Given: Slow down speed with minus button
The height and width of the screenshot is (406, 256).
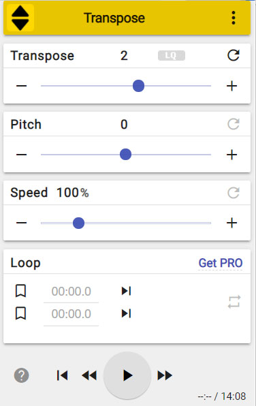Looking at the screenshot, I should pyautogui.click(x=22, y=223).
